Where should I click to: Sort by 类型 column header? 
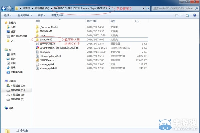pyautogui.click(x=113, y=21)
